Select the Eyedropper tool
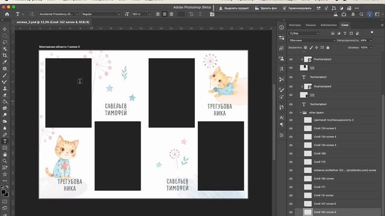The width and height of the screenshot is (385, 216). (5, 62)
